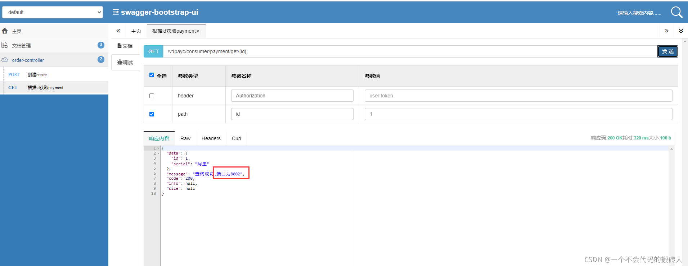This screenshot has width=688, height=266.
Task: Switch to the 响应内容 response tab
Action: [159, 138]
